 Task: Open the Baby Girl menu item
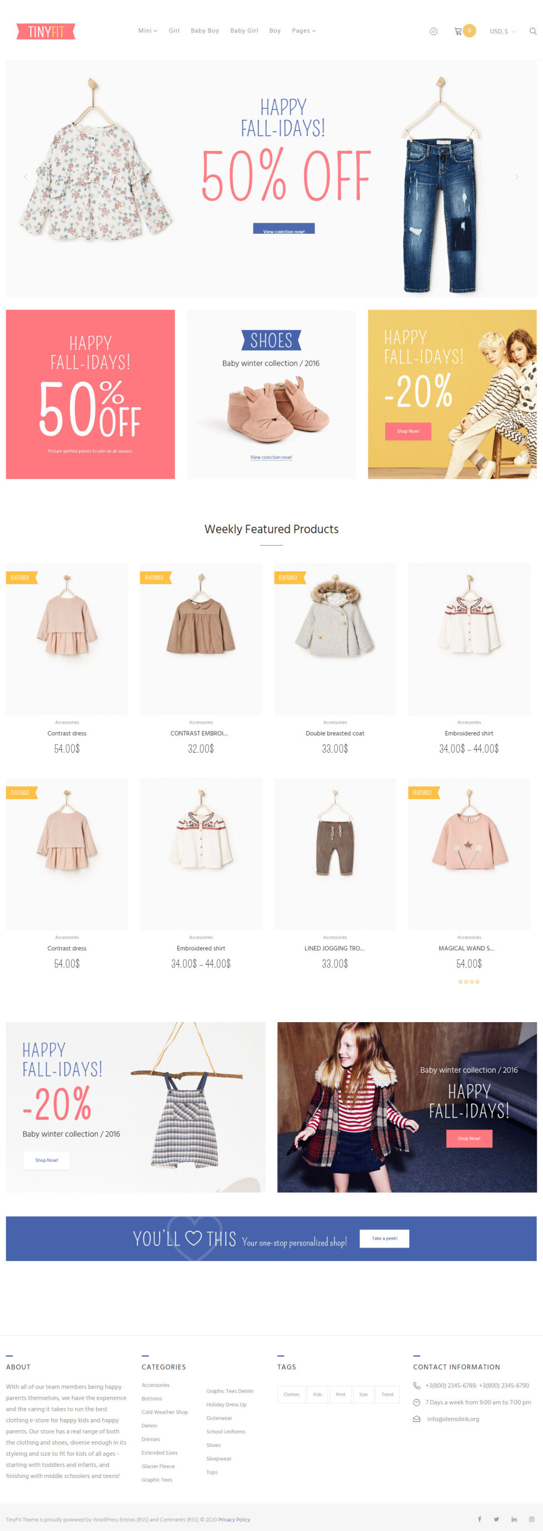pyautogui.click(x=244, y=31)
